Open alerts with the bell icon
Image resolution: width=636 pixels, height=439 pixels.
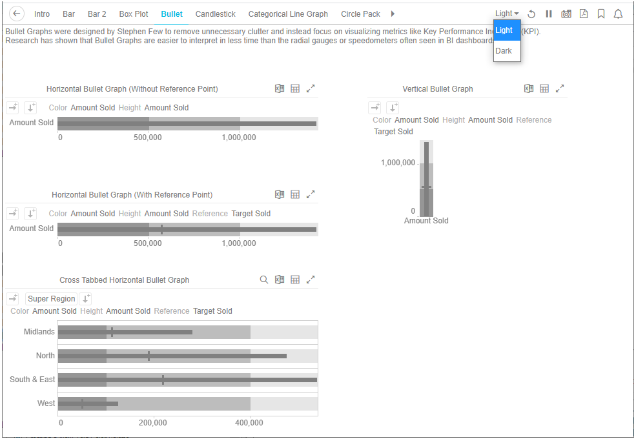pos(619,14)
